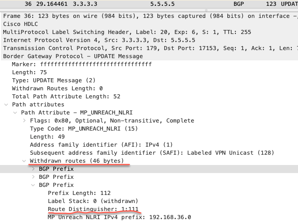Screen dimensions: 298x224
Task: Select Total Path Attribute Length: 52
Action: click(66, 97)
